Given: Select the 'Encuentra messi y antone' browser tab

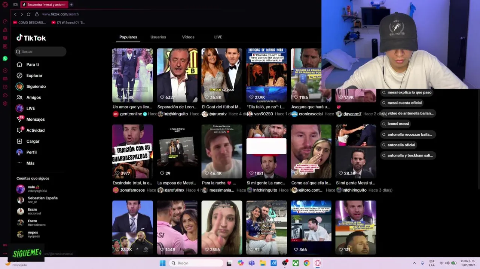Looking at the screenshot, I should 44,4.
